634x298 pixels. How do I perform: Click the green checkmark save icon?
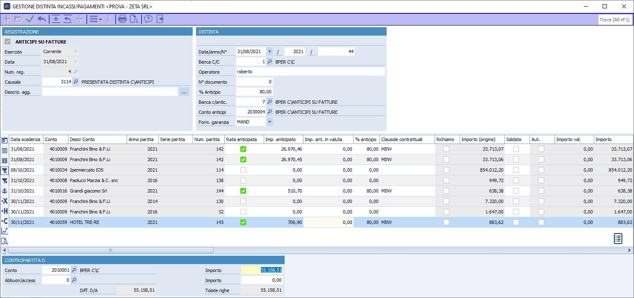click(30, 19)
